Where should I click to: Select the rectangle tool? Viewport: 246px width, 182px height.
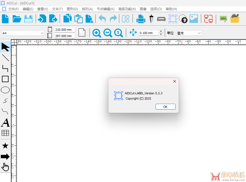pyautogui.click(x=5, y=79)
